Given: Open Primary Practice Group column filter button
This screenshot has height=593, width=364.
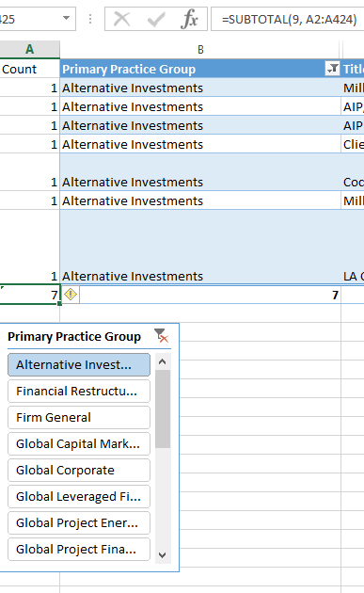Looking at the screenshot, I should pyautogui.click(x=332, y=69).
